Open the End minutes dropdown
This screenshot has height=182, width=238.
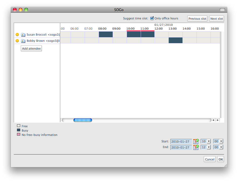click(221, 147)
